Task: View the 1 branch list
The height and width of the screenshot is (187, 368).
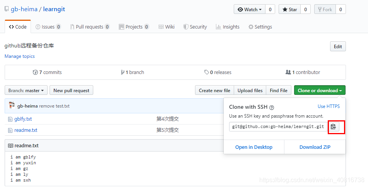Action: click(132, 72)
